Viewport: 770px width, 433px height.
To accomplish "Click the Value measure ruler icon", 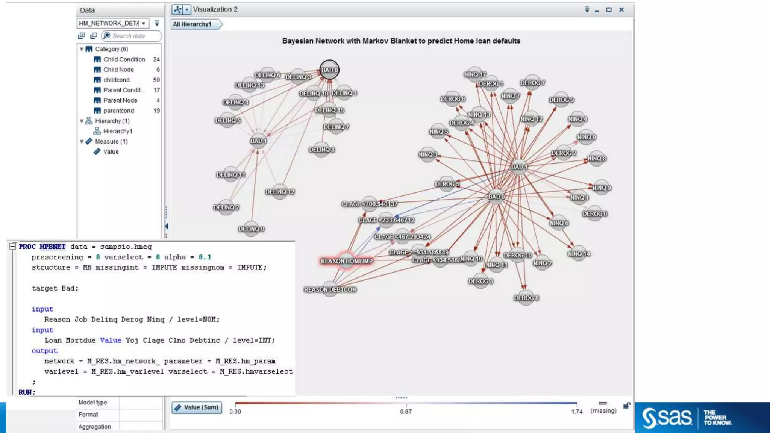I will (x=97, y=152).
